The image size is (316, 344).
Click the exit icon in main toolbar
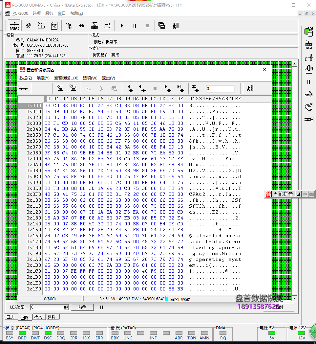tap(176, 26)
